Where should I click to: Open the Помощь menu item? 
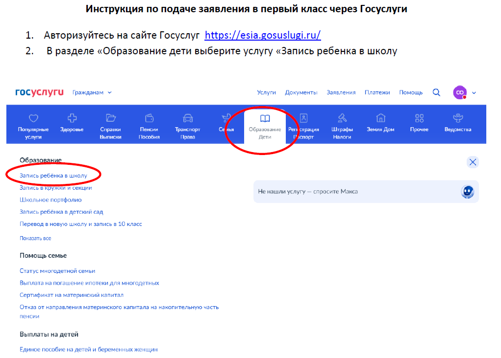pos(411,92)
